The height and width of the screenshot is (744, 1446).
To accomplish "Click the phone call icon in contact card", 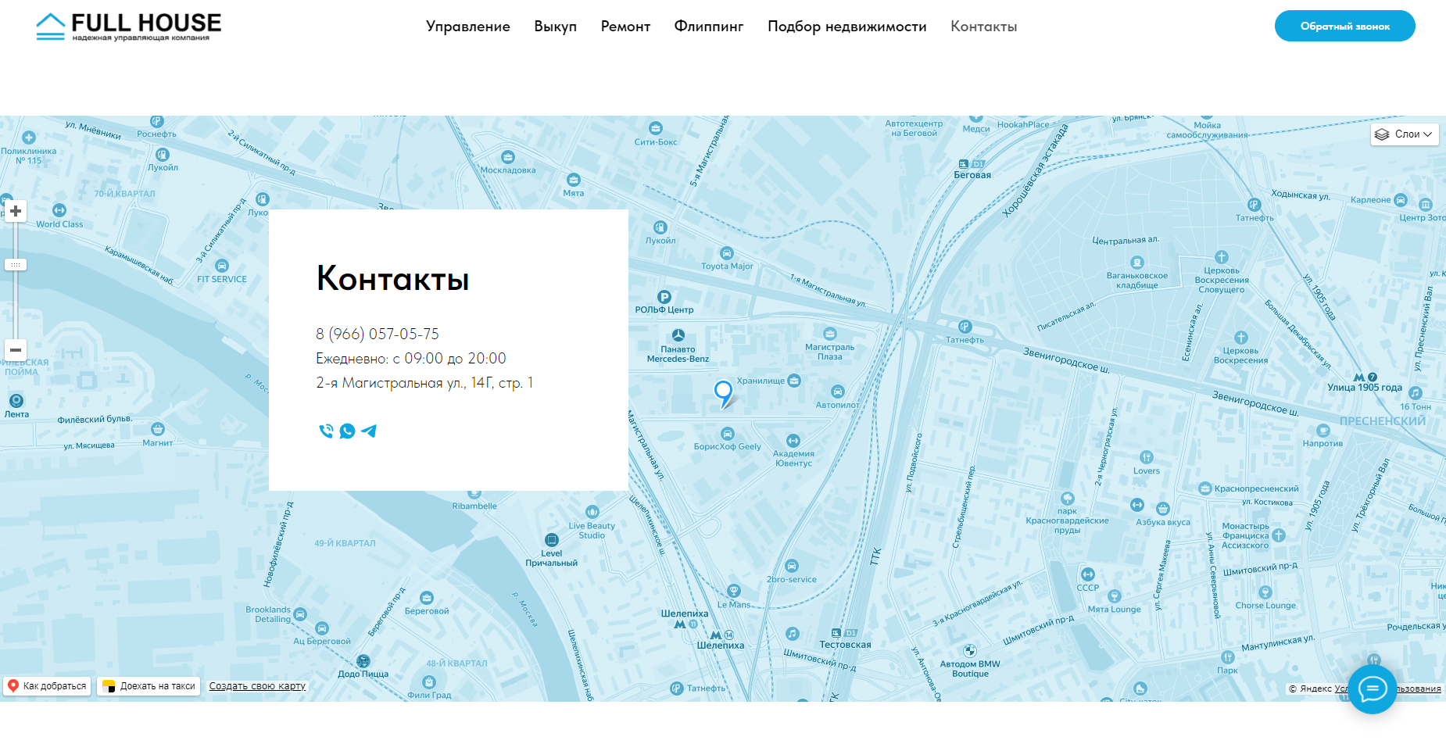I will [325, 431].
